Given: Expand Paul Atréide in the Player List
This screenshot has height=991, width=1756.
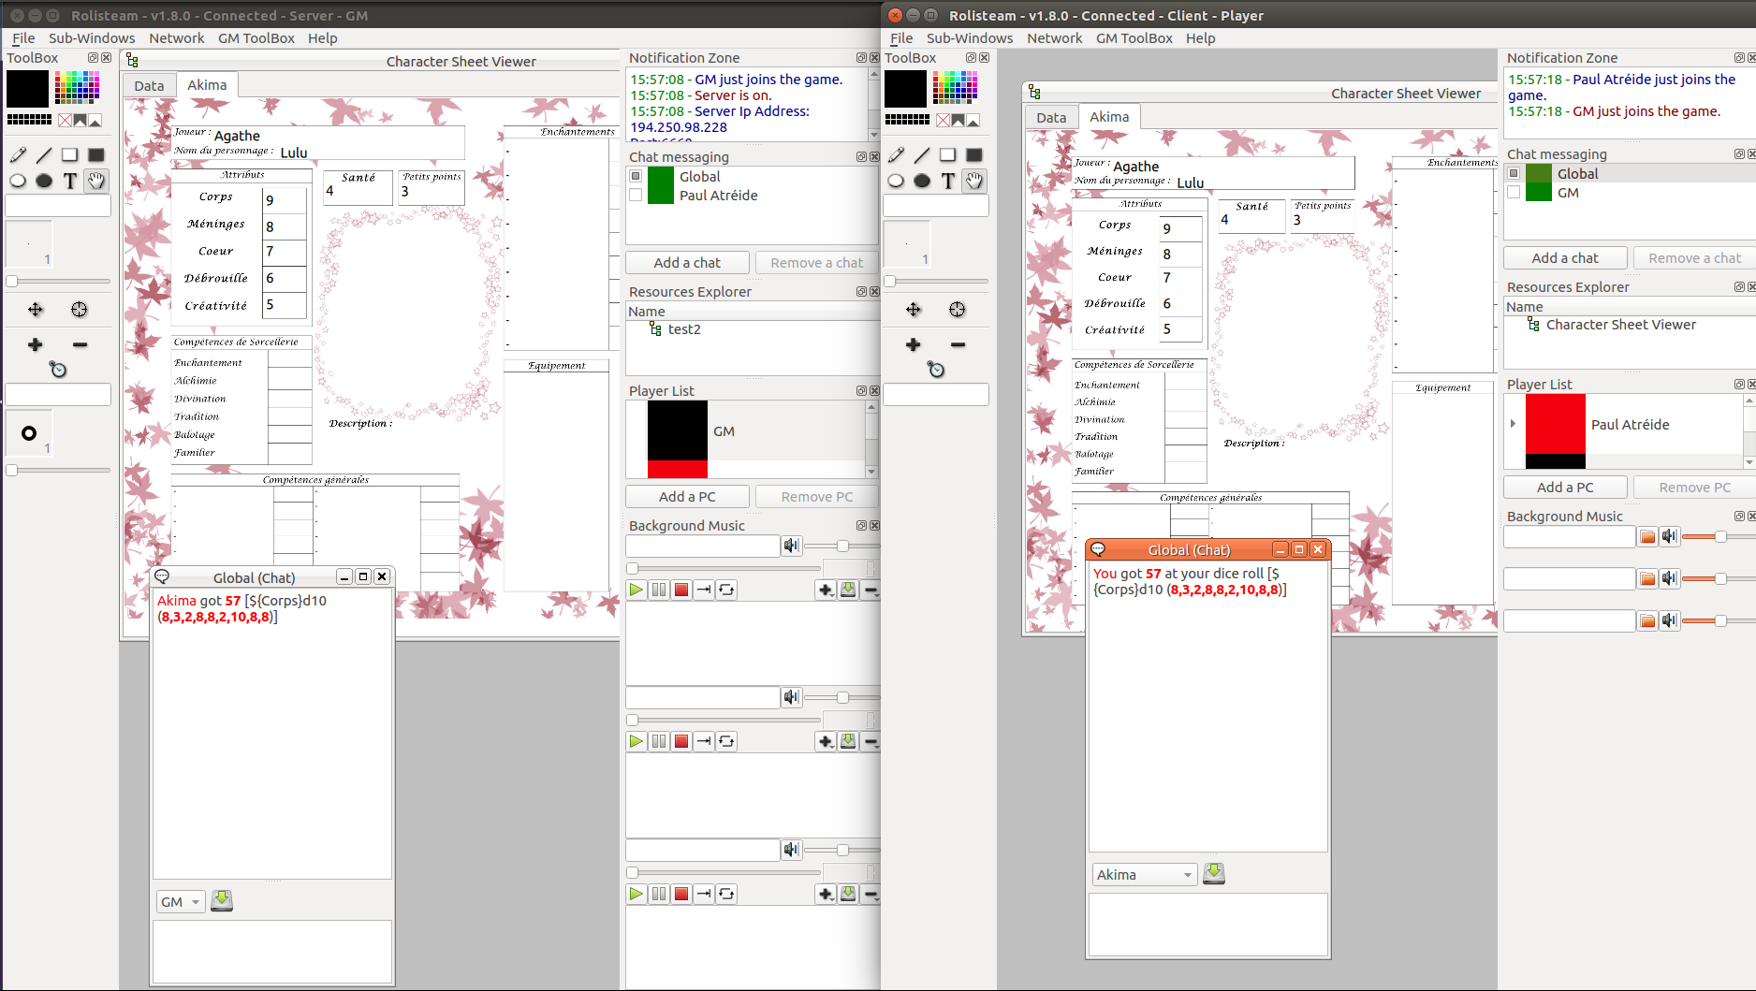Looking at the screenshot, I should click(x=1513, y=424).
